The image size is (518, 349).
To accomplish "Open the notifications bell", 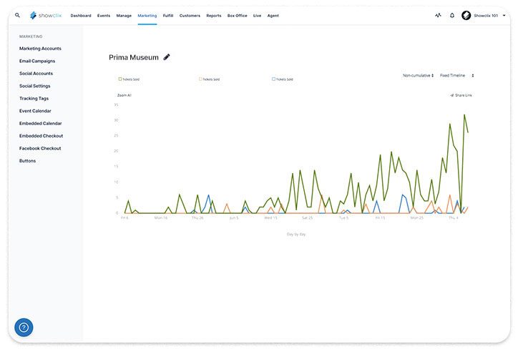I will [x=452, y=15].
